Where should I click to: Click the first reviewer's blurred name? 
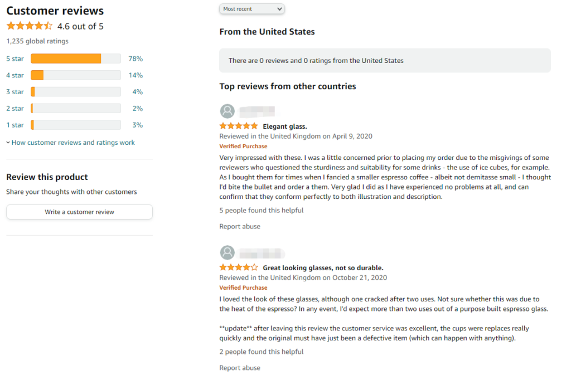coord(257,111)
